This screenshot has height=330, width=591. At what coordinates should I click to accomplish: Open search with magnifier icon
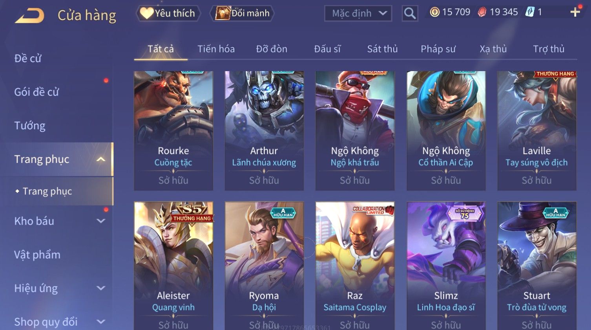410,13
